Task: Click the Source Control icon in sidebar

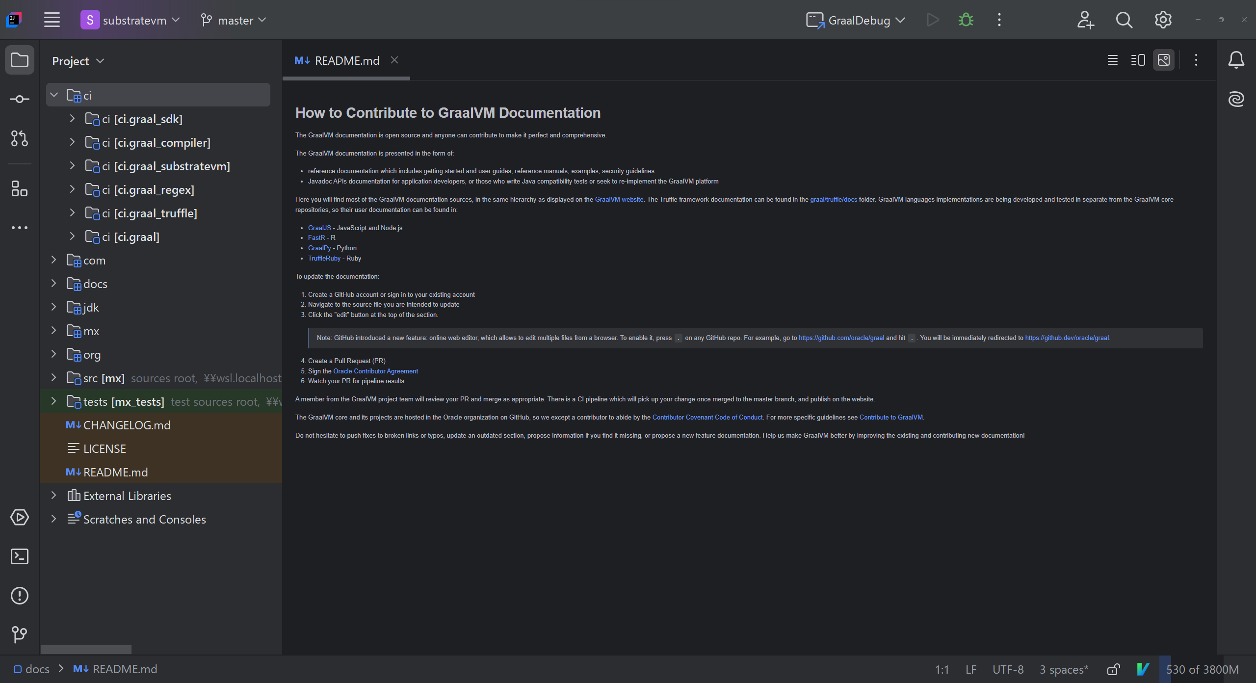Action: coord(19,139)
